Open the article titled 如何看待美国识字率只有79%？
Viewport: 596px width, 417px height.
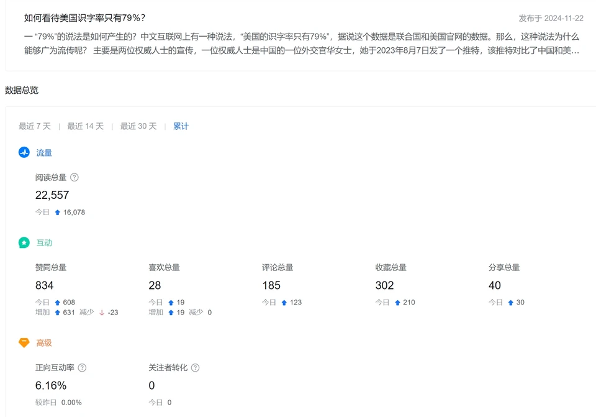pos(85,18)
